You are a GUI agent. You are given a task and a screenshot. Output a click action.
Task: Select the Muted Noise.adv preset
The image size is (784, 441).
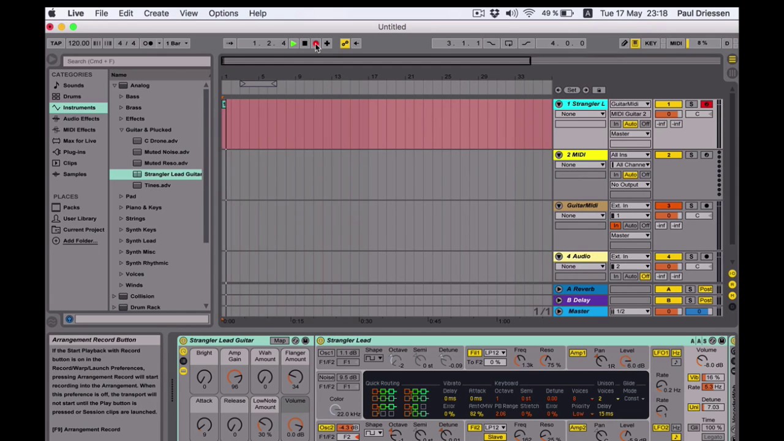click(167, 152)
